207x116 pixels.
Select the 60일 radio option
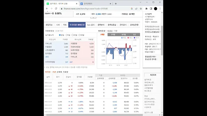point(79,35)
